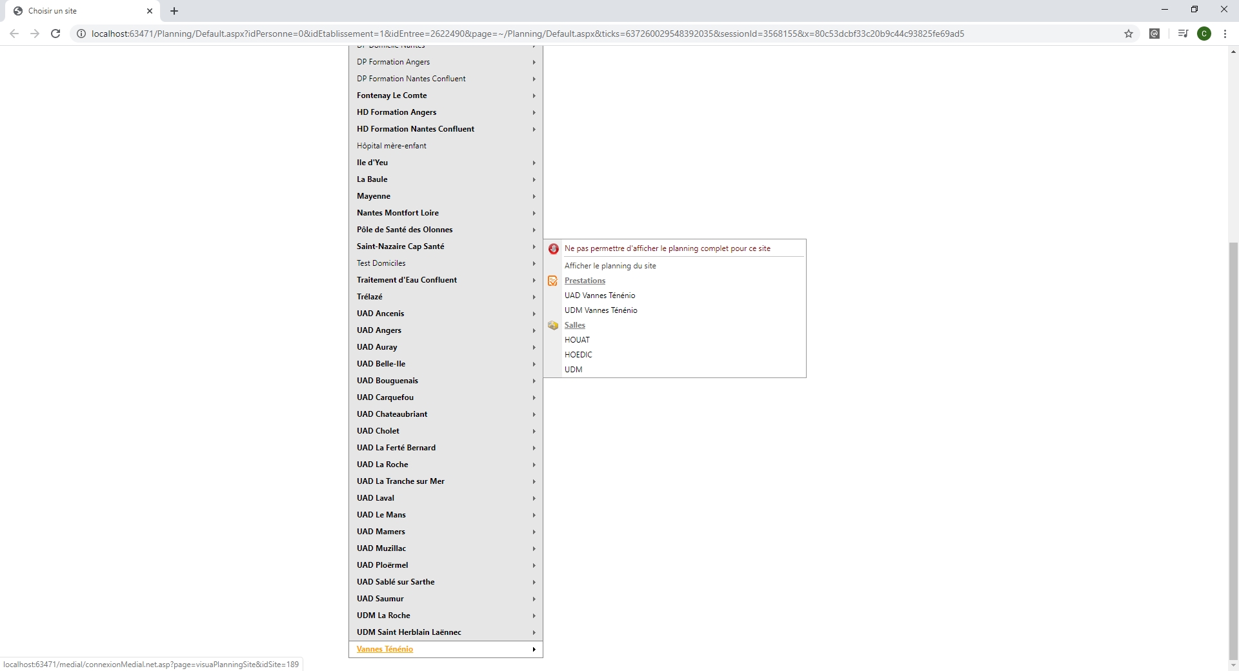This screenshot has height=671, width=1239.
Task: Click the vertical page scrollbar thumb
Action: click(1233, 450)
